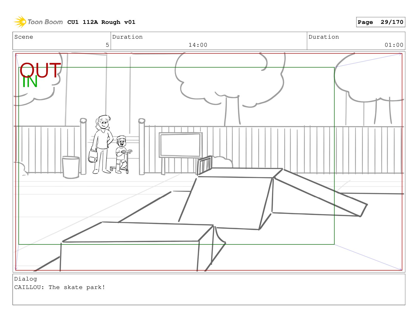The image size is (418, 324).
Task: Click the mom character in the storyboard panel
Action: [x=101, y=144]
